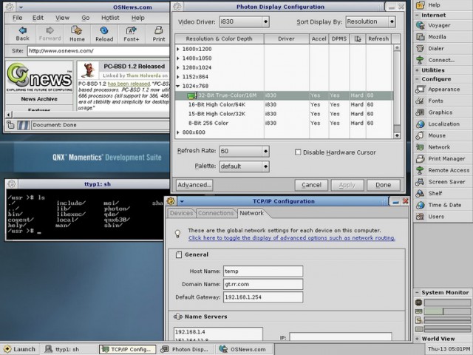Click News Archive on OSNews page

point(39,99)
